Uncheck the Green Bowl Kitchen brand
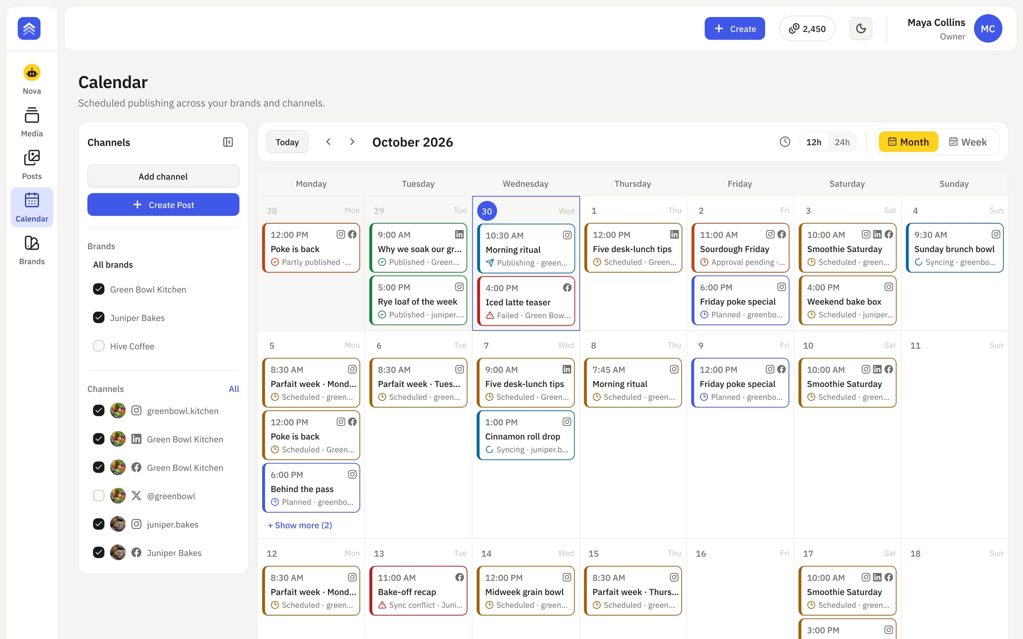The image size is (1023, 639). pos(98,289)
